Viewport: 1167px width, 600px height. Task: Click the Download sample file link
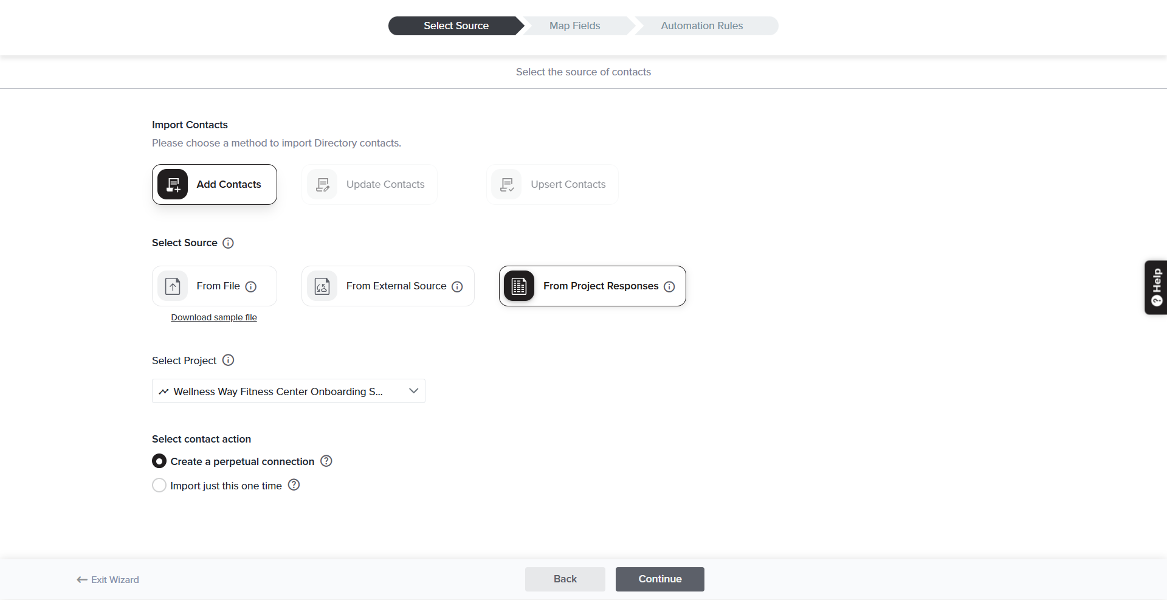pos(214,317)
